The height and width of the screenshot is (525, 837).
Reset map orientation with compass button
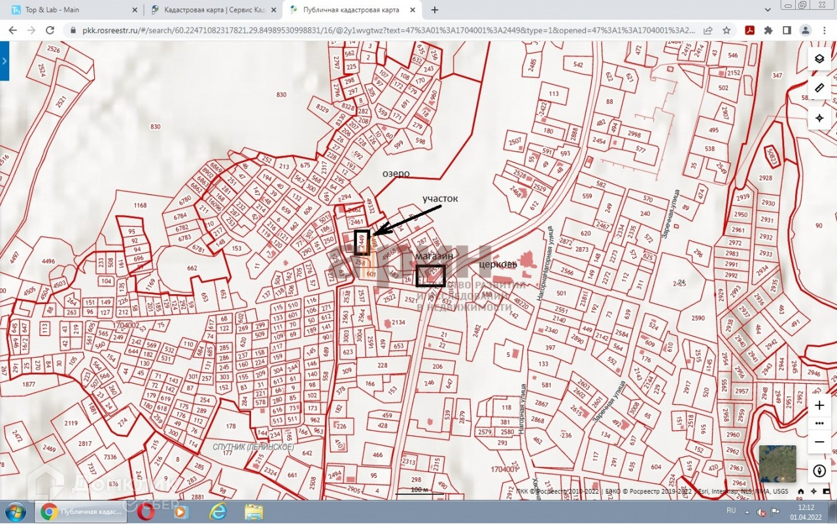tap(819, 471)
